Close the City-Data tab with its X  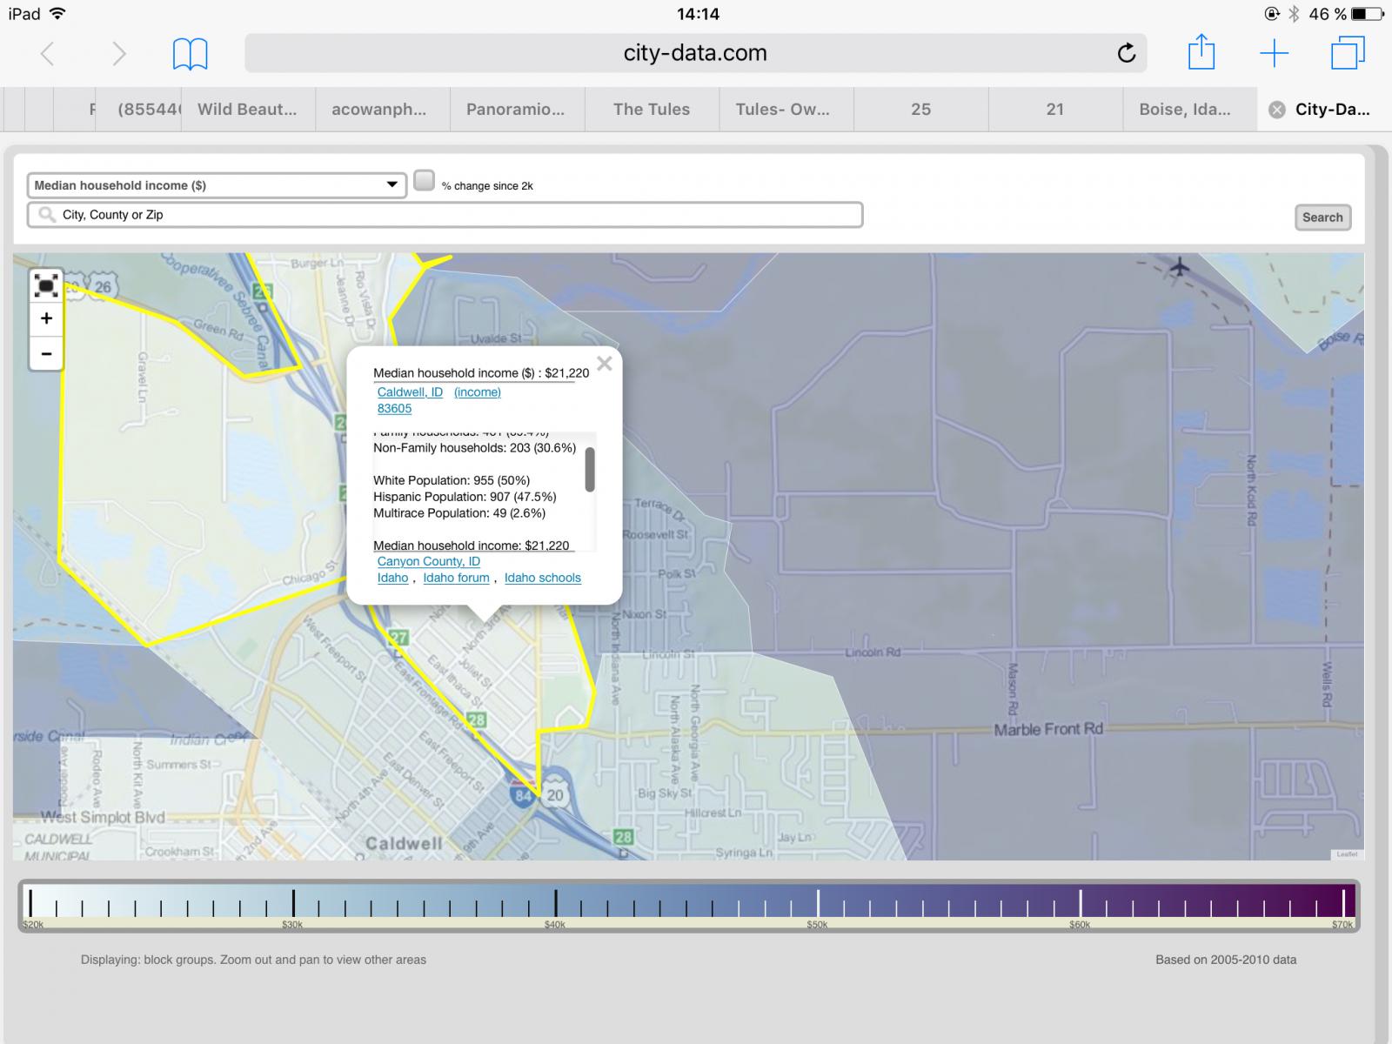1276,110
